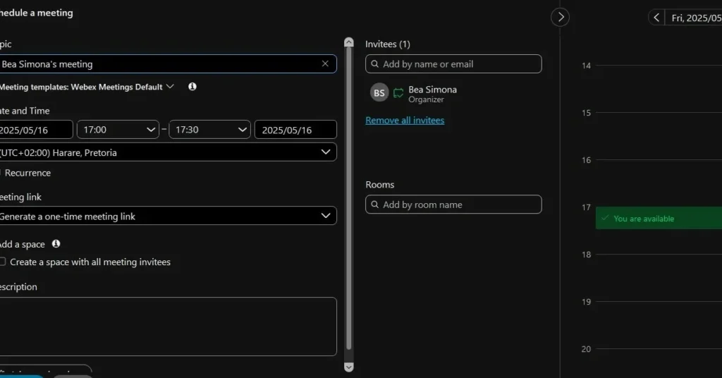Click the start date field 2025/05/16
Viewport: 722px width, 378px height.
(x=36, y=130)
